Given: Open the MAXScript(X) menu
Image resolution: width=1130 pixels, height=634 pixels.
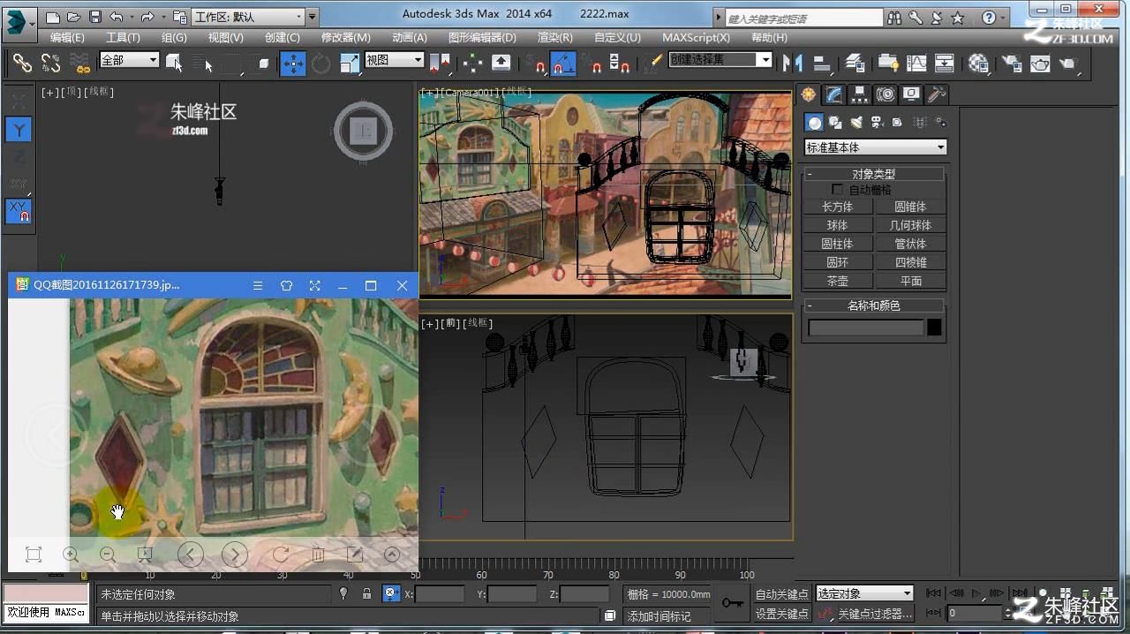Looking at the screenshot, I should click(697, 37).
